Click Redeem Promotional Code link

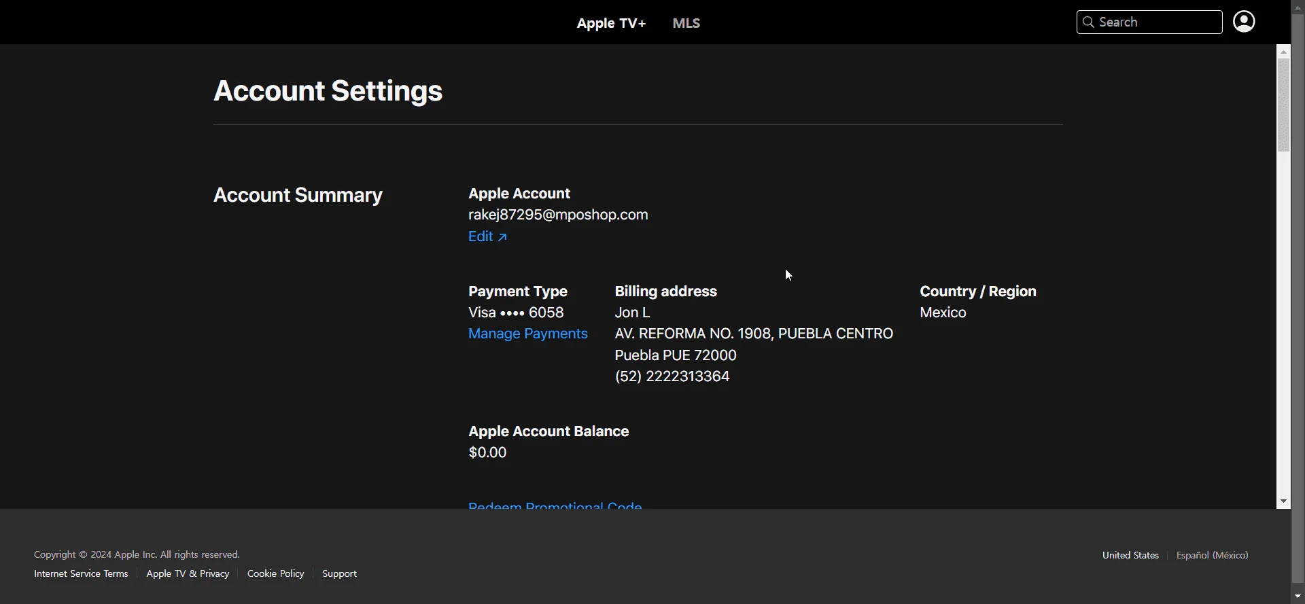click(x=555, y=505)
